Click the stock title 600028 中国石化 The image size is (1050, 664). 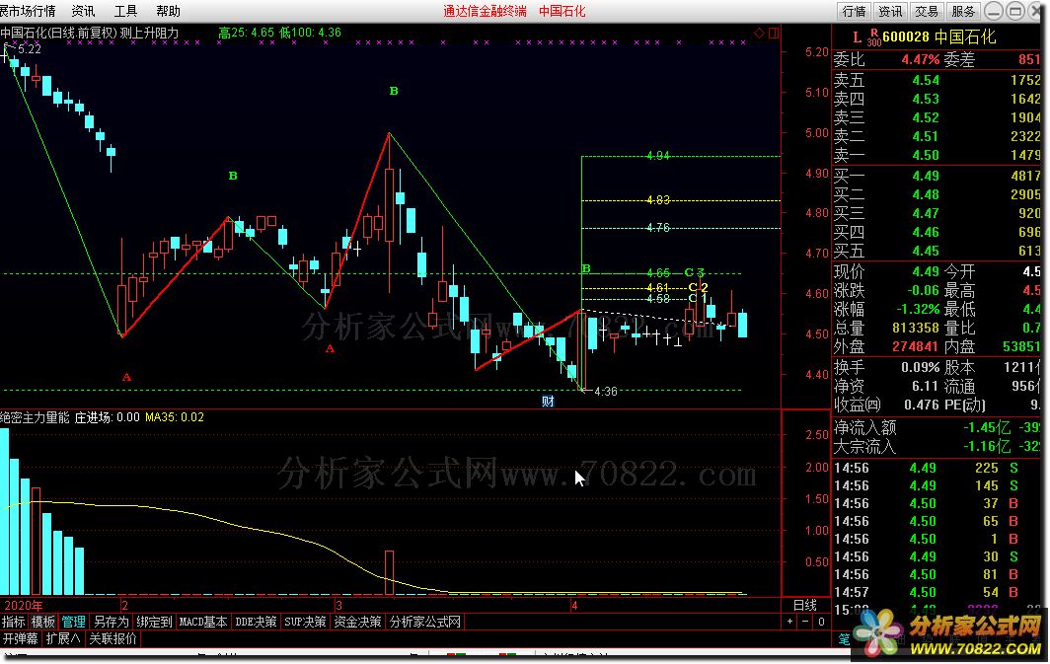(x=939, y=37)
